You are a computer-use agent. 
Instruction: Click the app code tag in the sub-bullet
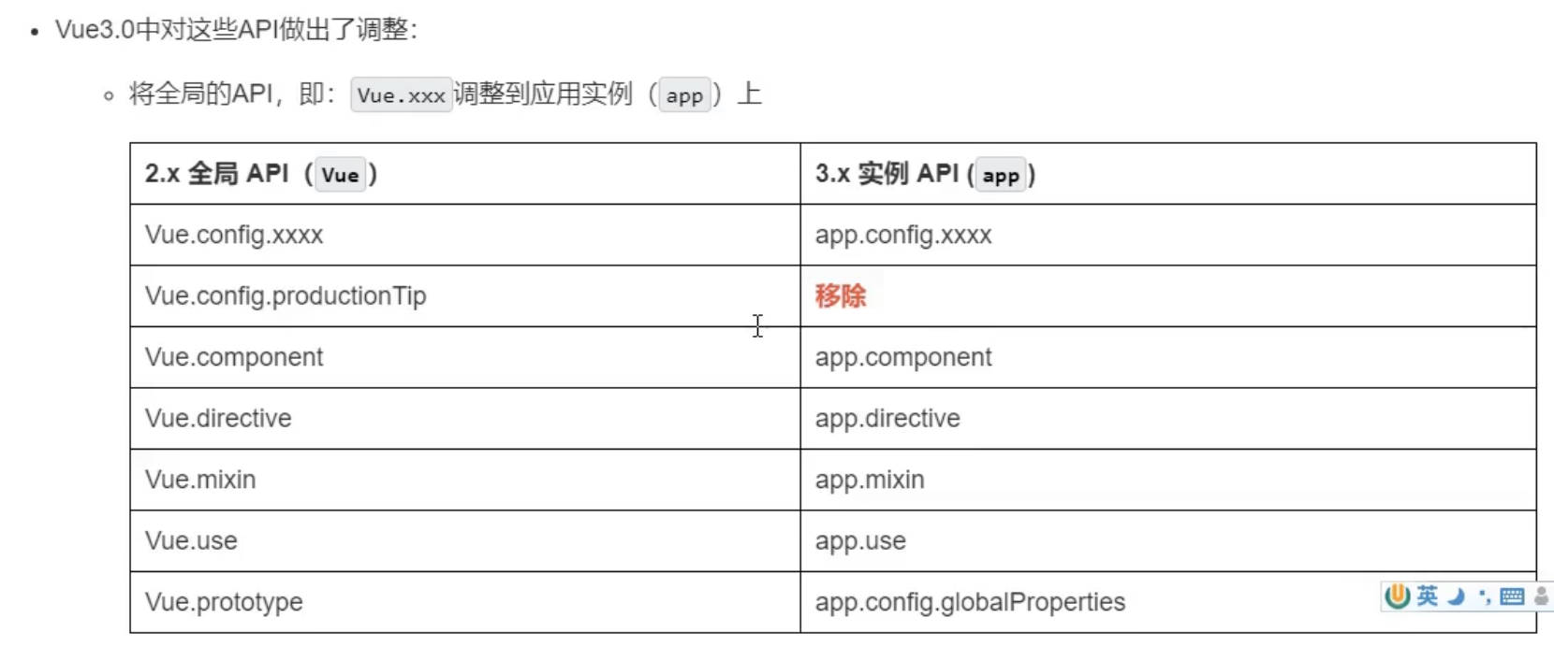(x=684, y=95)
